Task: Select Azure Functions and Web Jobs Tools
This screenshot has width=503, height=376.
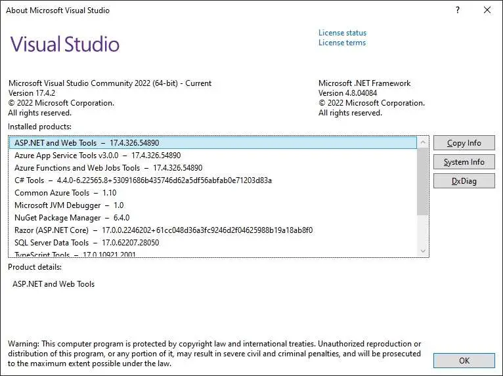Action: pyautogui.click(x=213, y=168)
